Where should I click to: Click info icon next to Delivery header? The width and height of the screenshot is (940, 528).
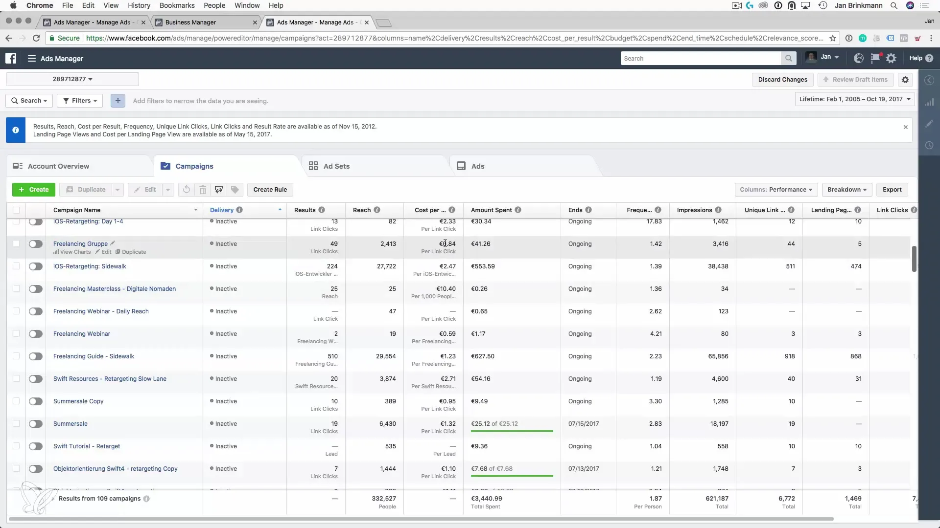(239, 210)
